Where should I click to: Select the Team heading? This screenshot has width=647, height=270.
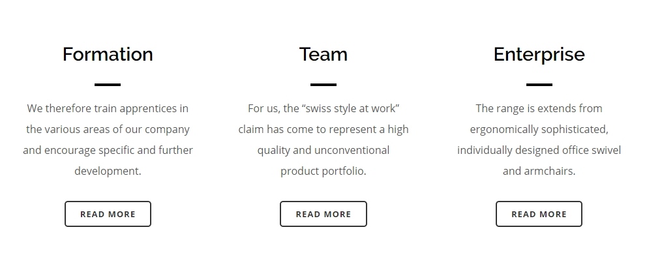click(x=323, y=54)
